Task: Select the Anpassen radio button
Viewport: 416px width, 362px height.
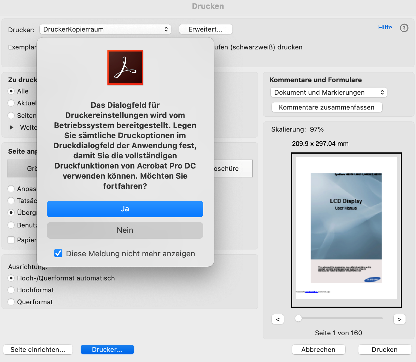Action: 11,189
